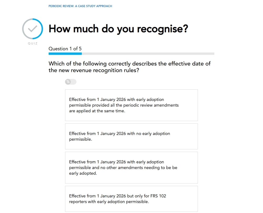The image size is (263, 213).
Task: Click the quiz checkmark icon
Action: point(32,29)
